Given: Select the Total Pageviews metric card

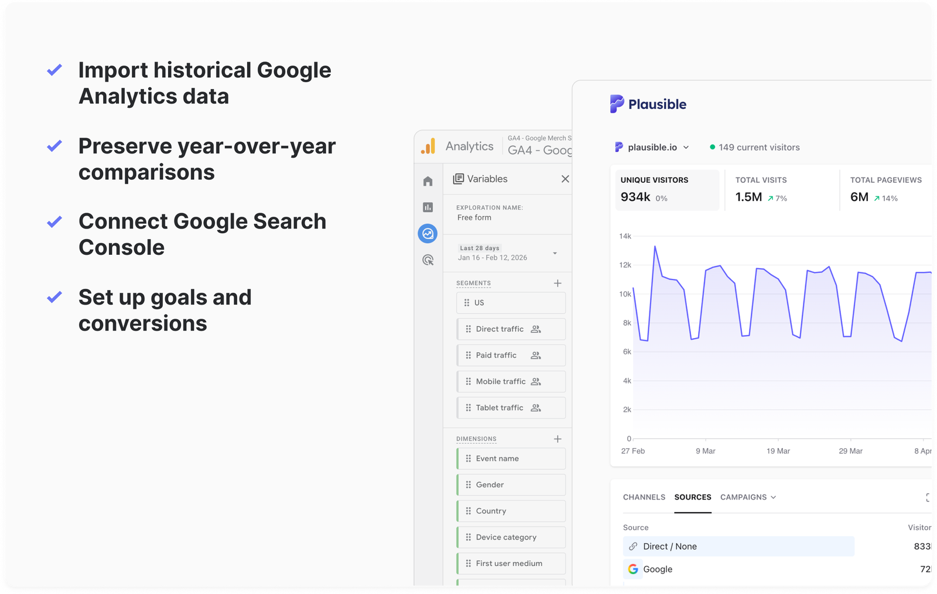Looking at the screenshot, I should (887, 190).
